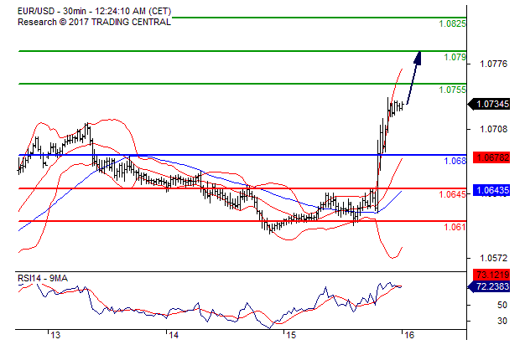This screenshot has width=525, height=350.
Task: Click the RSI14 - 9MA indicator label
Action: coord(43,278)
